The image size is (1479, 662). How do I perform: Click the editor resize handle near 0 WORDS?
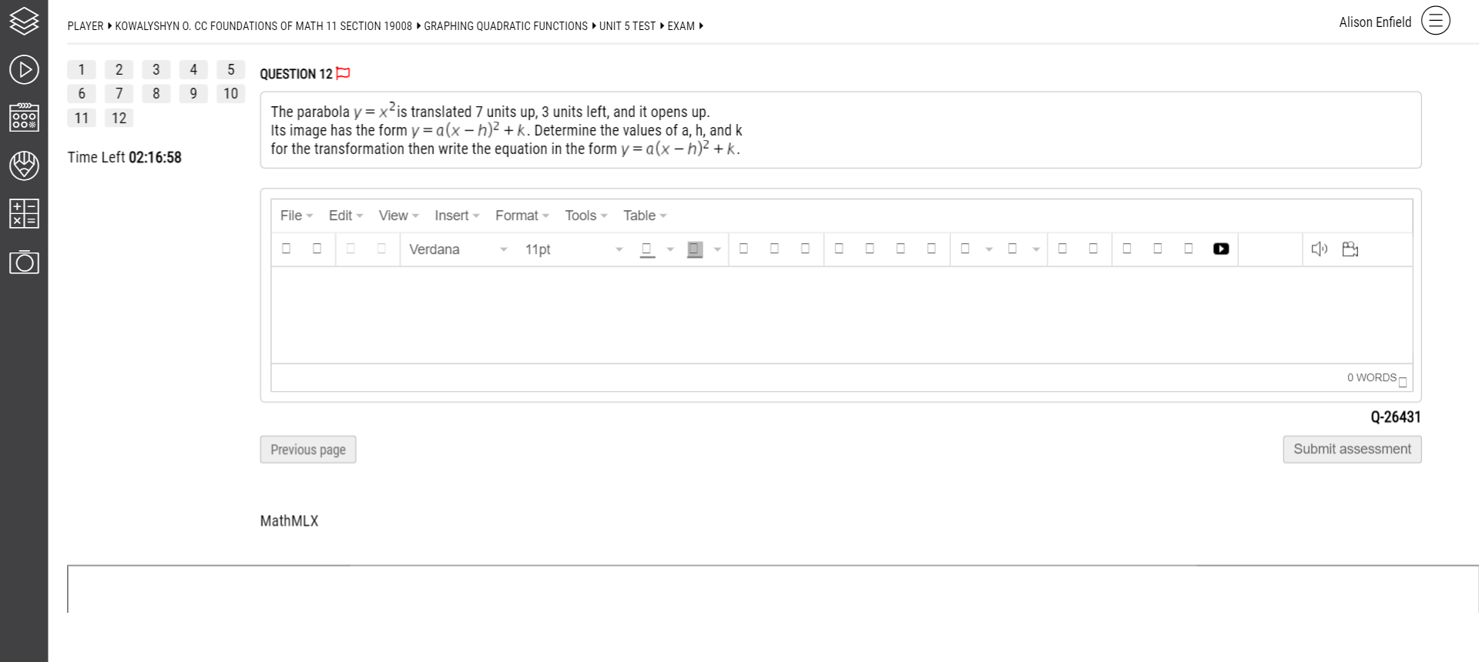pos(1403,383)
